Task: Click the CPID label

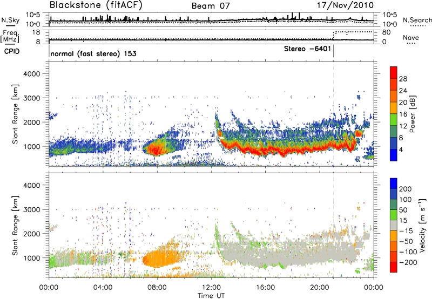Action: tap(12, 51)
